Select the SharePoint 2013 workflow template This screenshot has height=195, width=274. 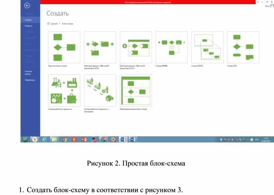pyautogui.click(x=136, y=47)
